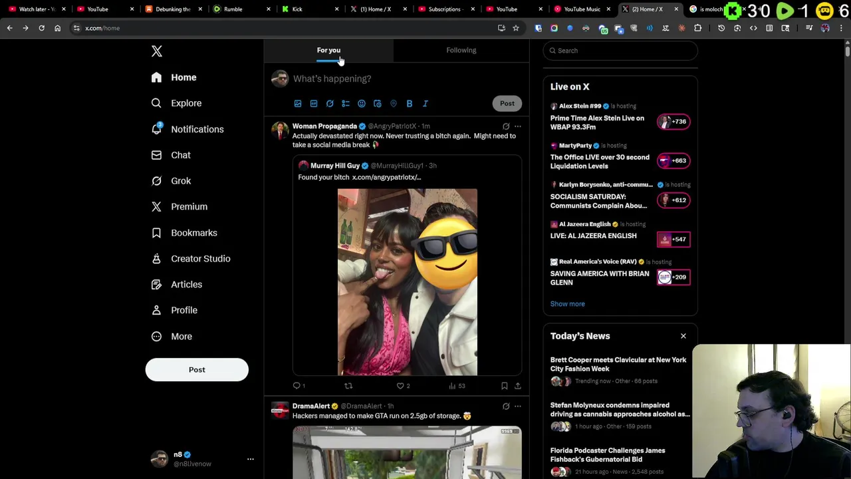Open Woman Propaganda's profile name
This screenshot has height=479, width=851.
click(324, 126)
